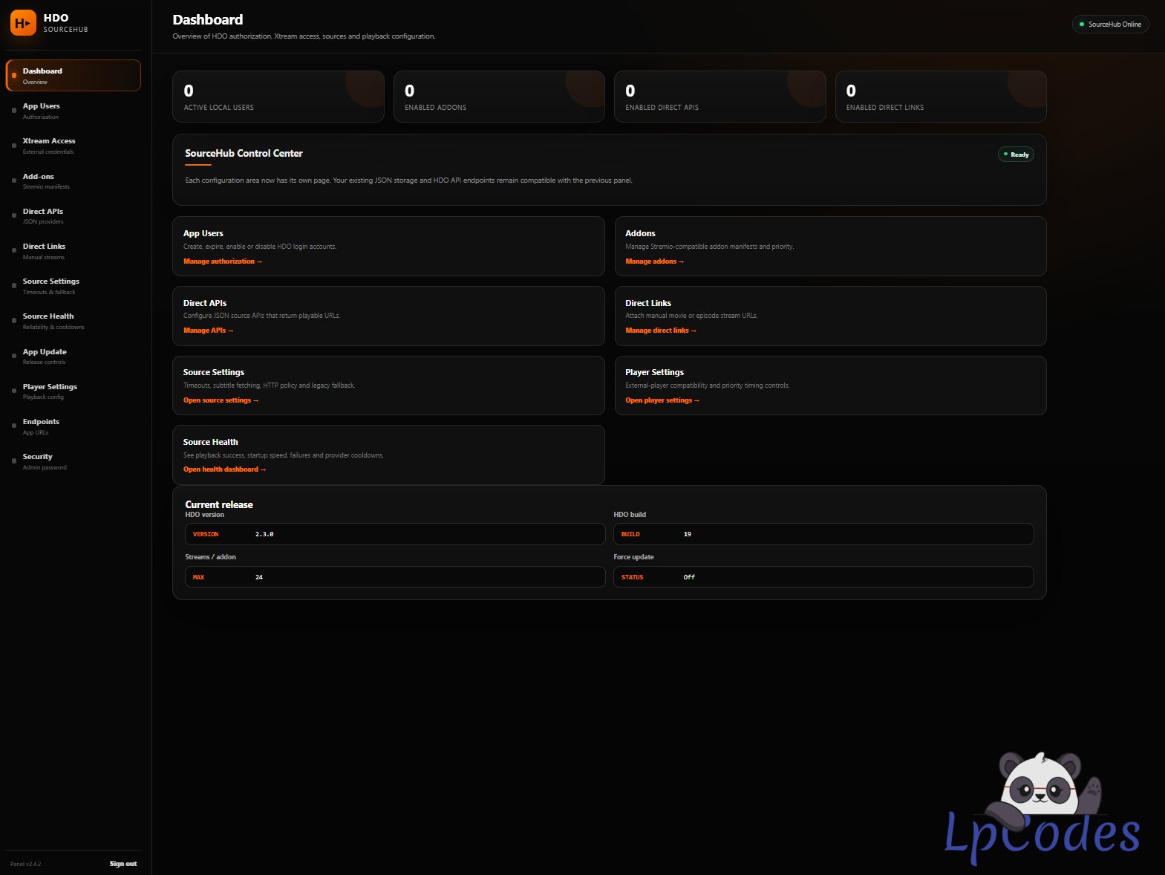Navigate to Direct Links in sidebar
Screen dimensions: 1165x875
73,251
